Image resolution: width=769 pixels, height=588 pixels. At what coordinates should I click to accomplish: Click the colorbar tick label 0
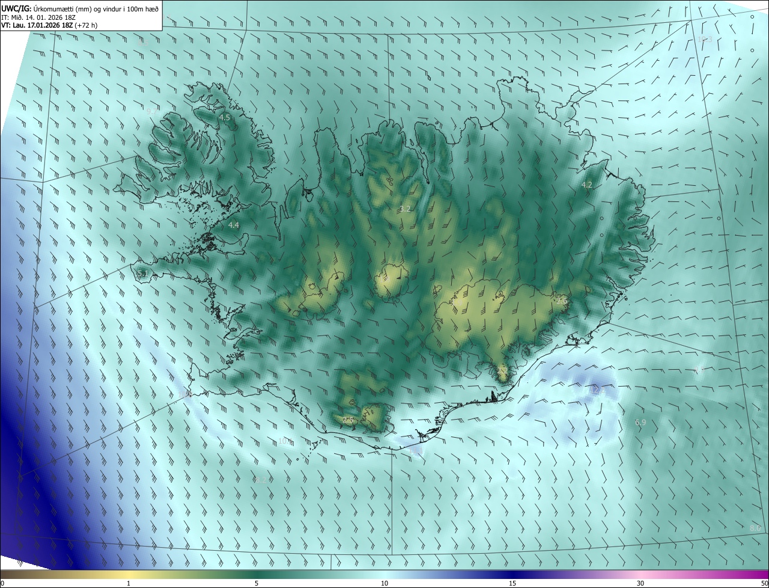2,583
